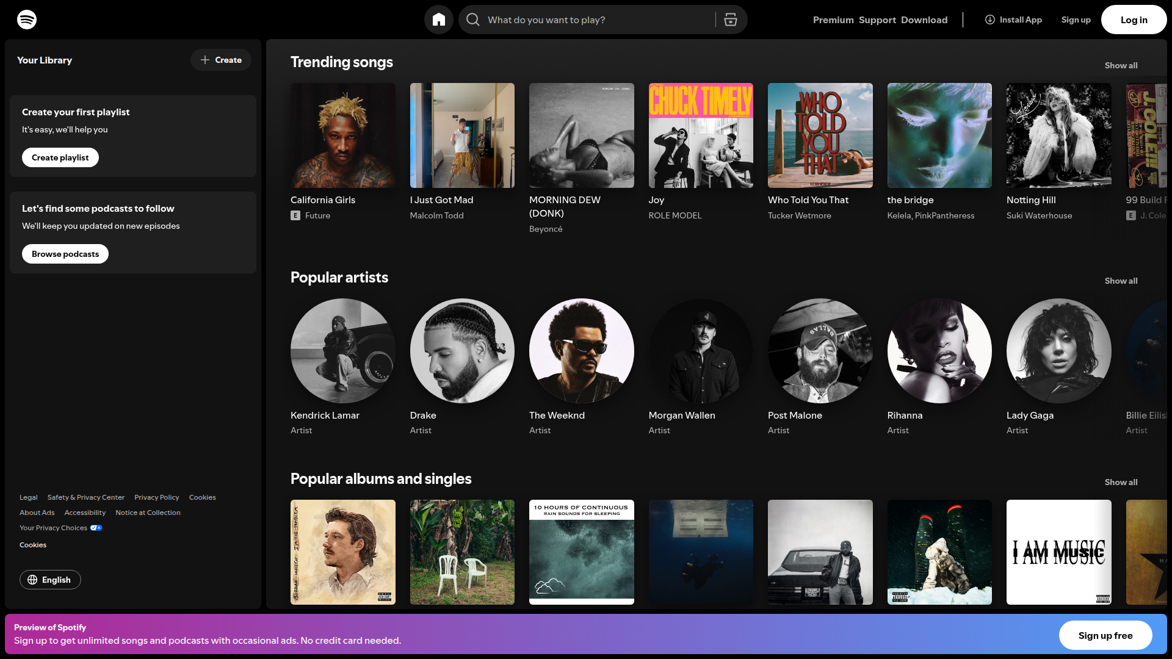Open the banana tree and white chairs album cover

[x=462, y=552]
